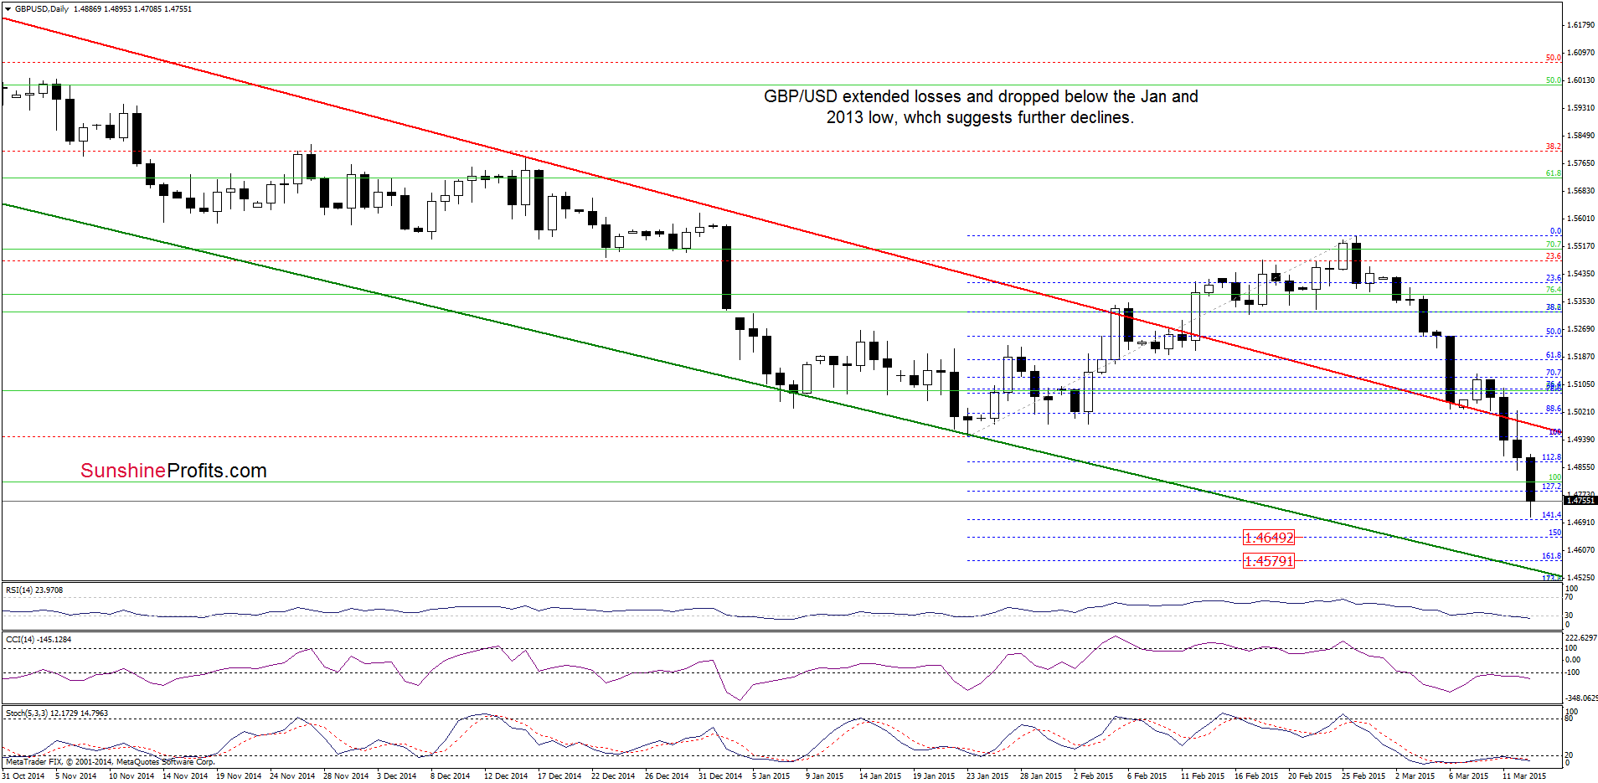Click the CCI(14) -145.1284 indicator label

click(39, 639)
